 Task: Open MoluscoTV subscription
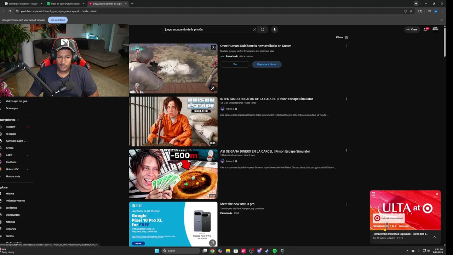click(x=12, y=169)
